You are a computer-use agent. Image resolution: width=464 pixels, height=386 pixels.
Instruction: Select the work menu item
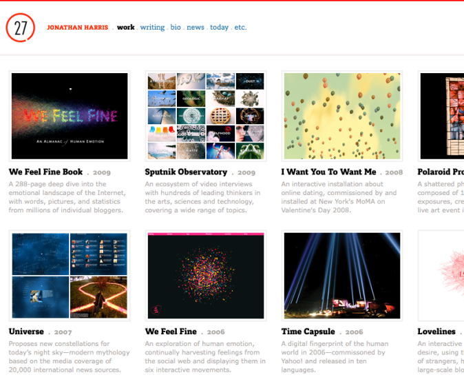coord(125,28)
